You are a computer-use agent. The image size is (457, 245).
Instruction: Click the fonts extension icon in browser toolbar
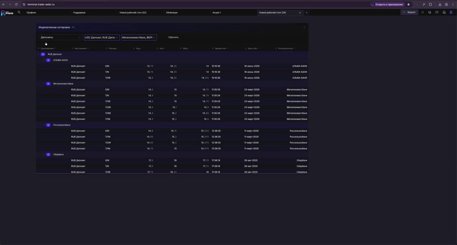pos(424,5)
